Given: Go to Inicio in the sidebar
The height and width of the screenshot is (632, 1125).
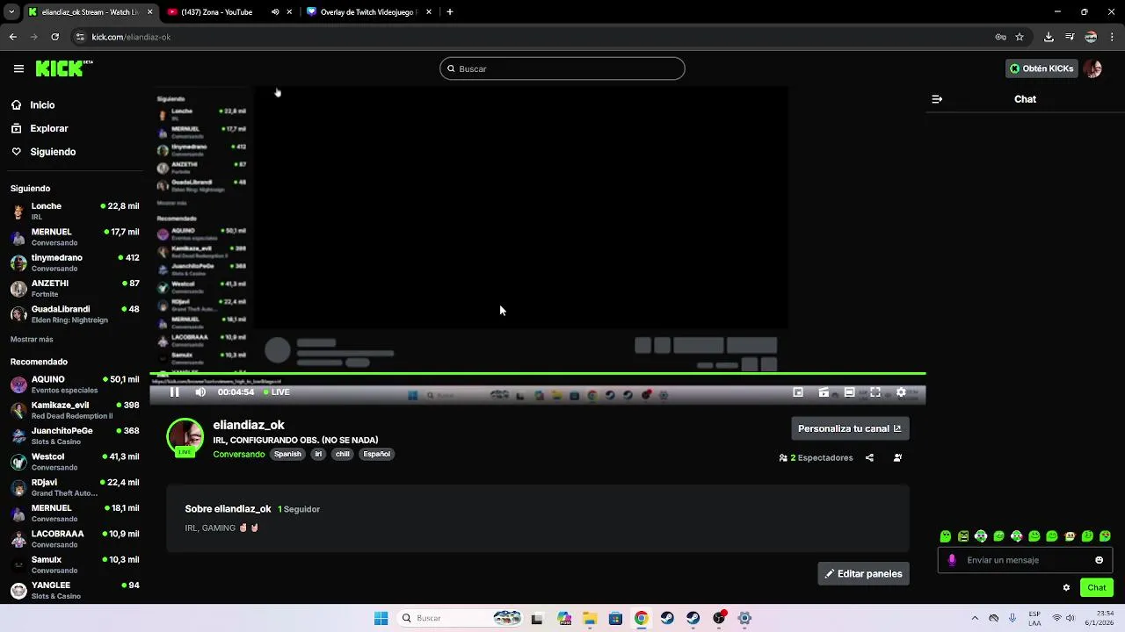Looking at the screenshot, I should click(42, 104).
